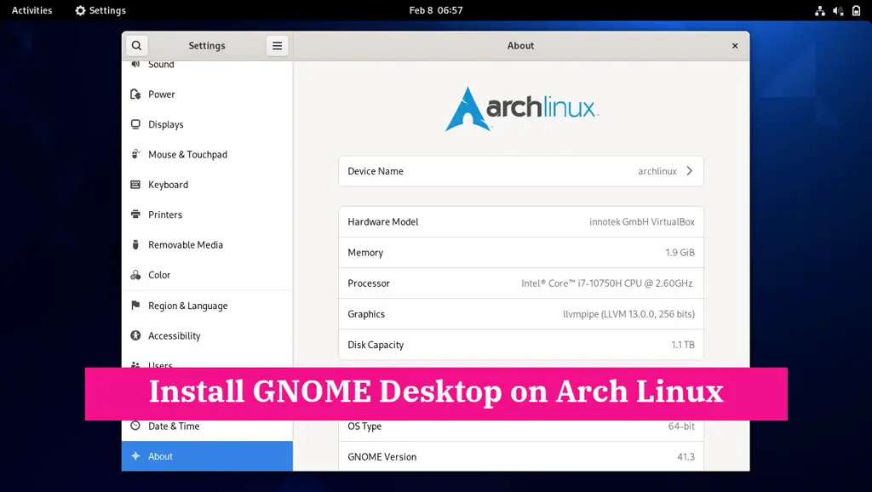
Task: Click the clock showing Feb 8 06:57
Action: [x=436, y=10]
